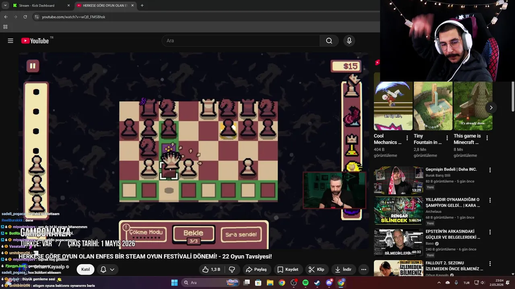
Task: Click the YouTube search field Ara
Action: point(241,41)
